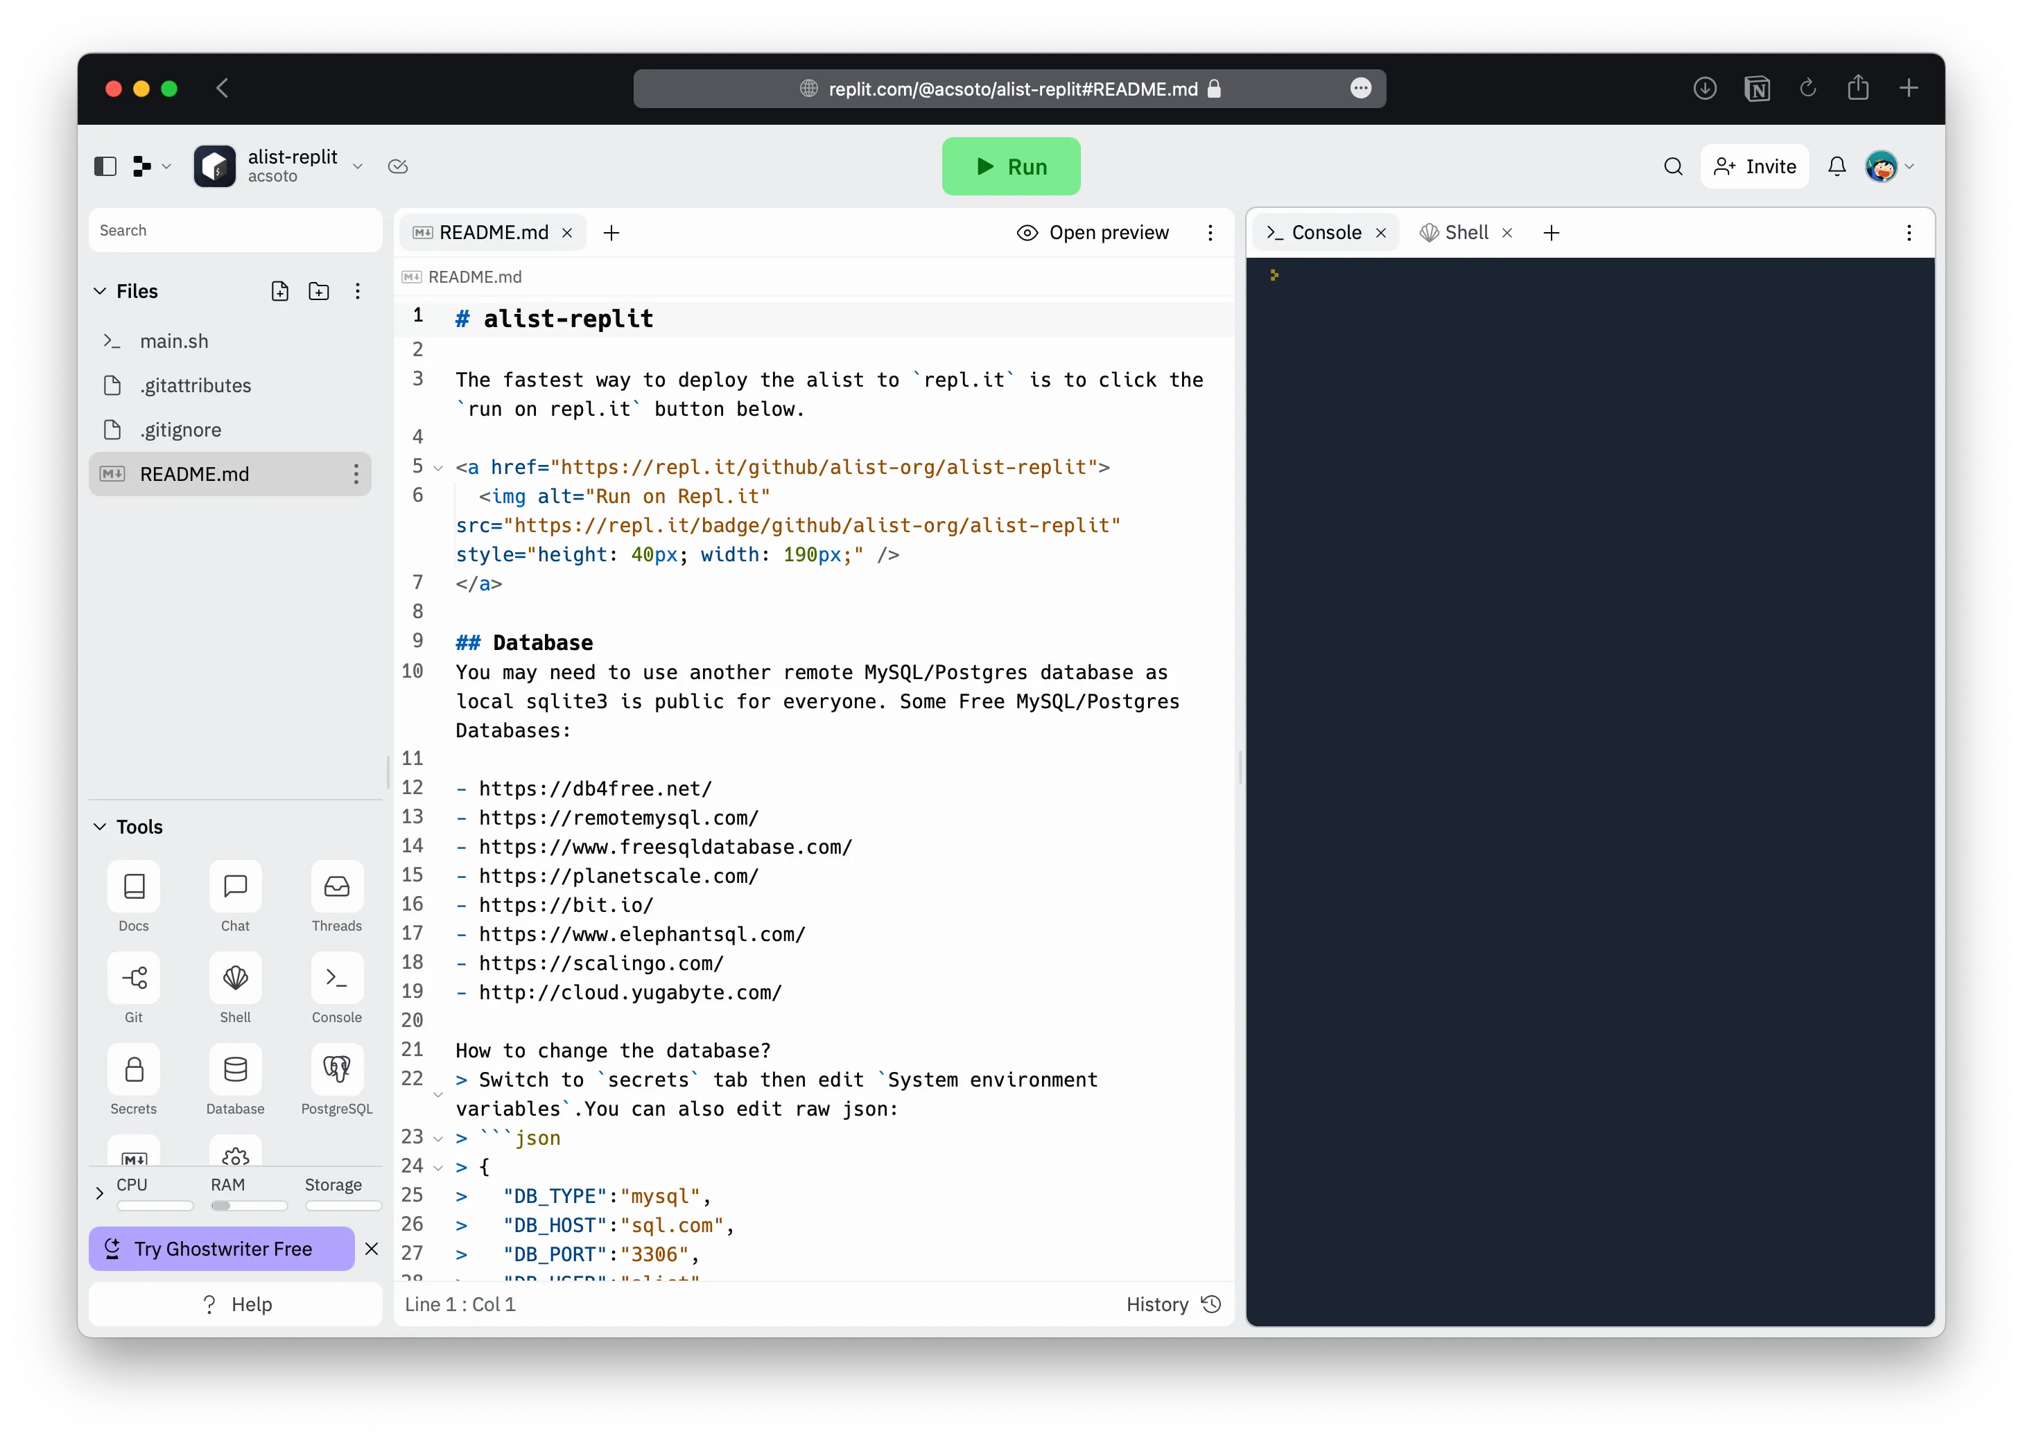Create a new file with the add-file icon
The height and width of the screenshot is (1440, 2023).
click(279, 292)
